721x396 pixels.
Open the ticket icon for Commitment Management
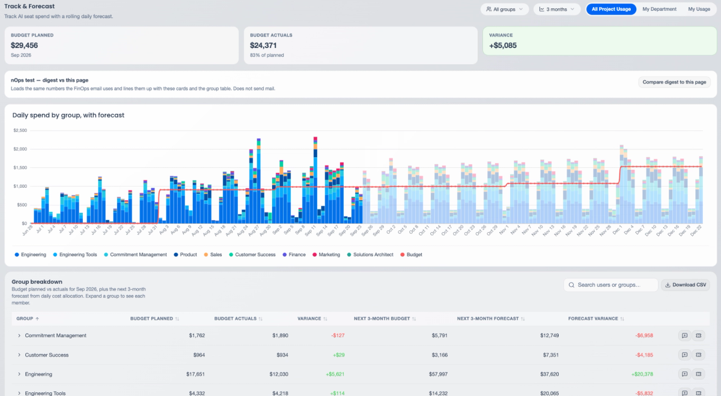(699, 335)
